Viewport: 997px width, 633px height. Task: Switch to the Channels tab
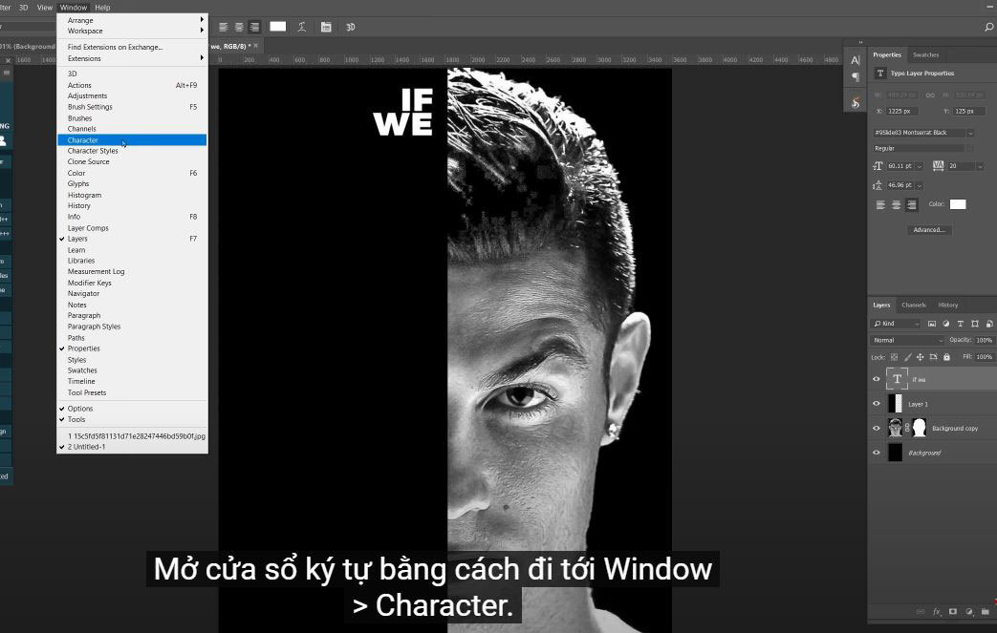(914, 305)
